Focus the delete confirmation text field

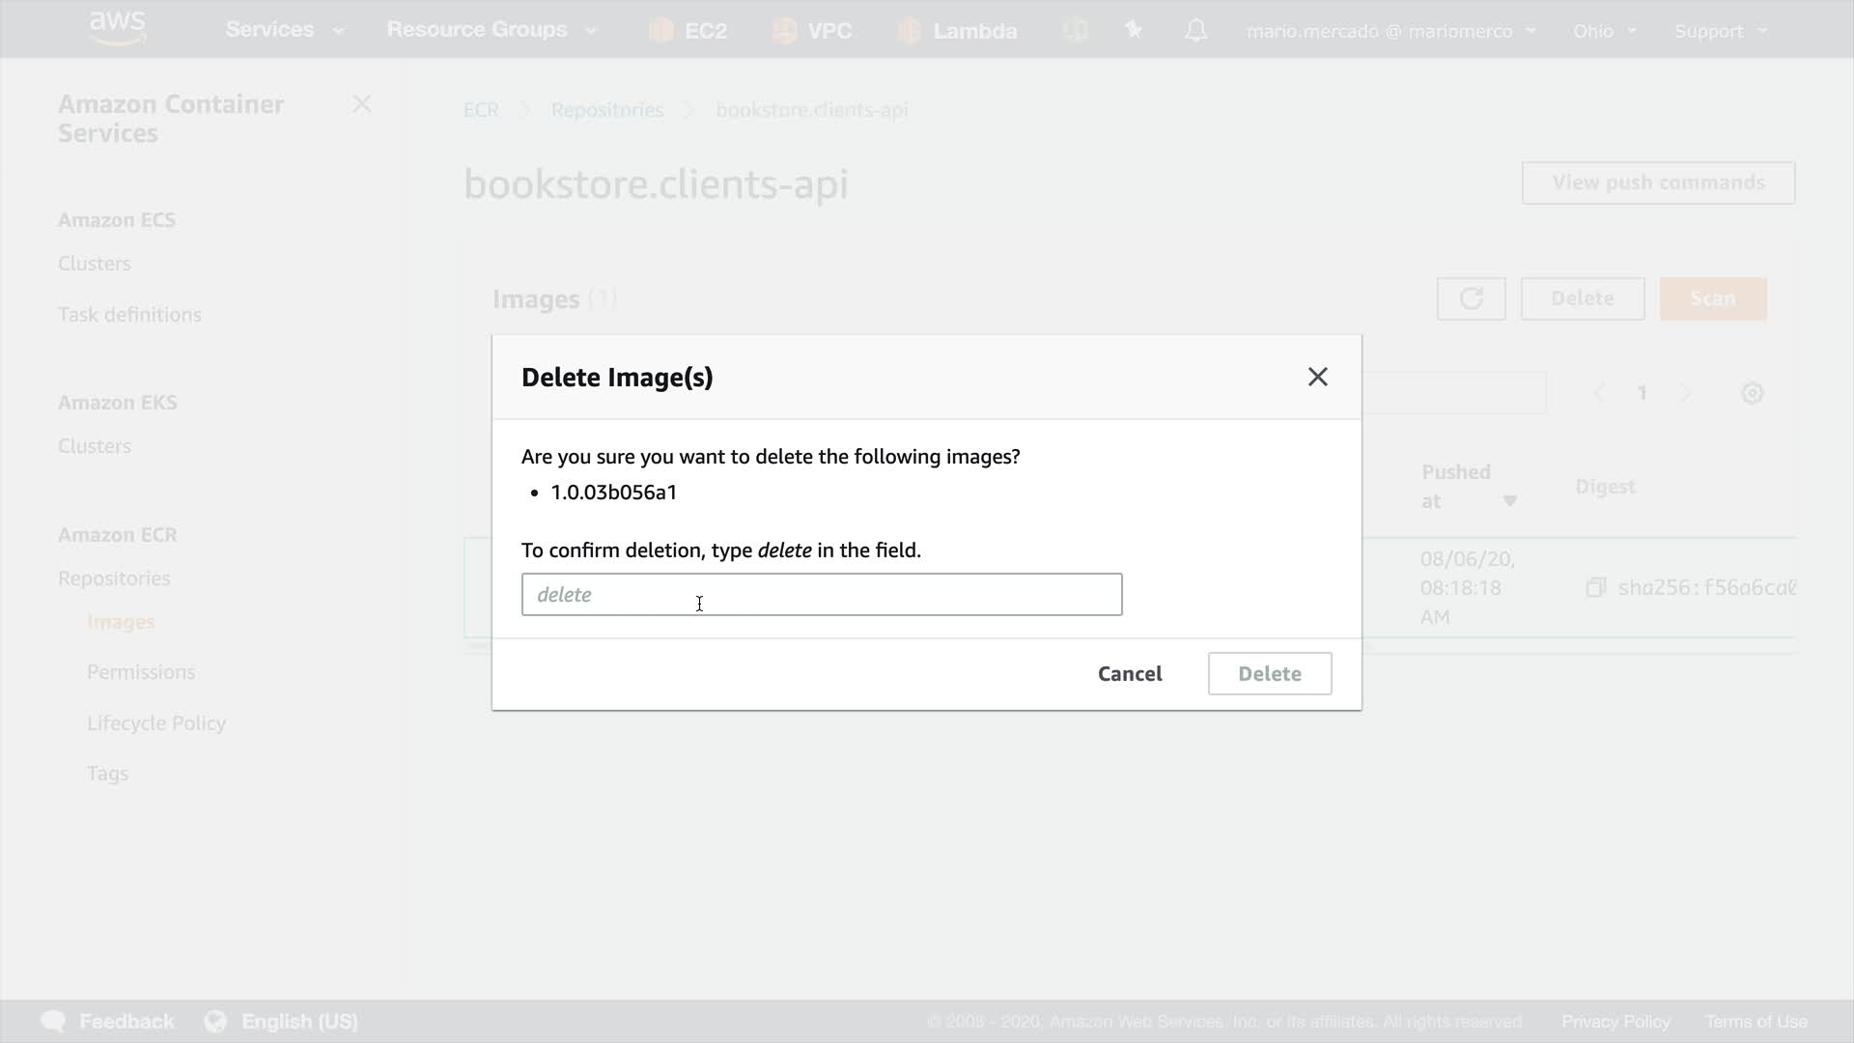click(x=821, y=594)
